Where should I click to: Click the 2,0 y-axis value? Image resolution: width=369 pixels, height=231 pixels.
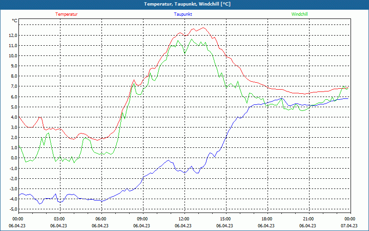tap(14, 137)
